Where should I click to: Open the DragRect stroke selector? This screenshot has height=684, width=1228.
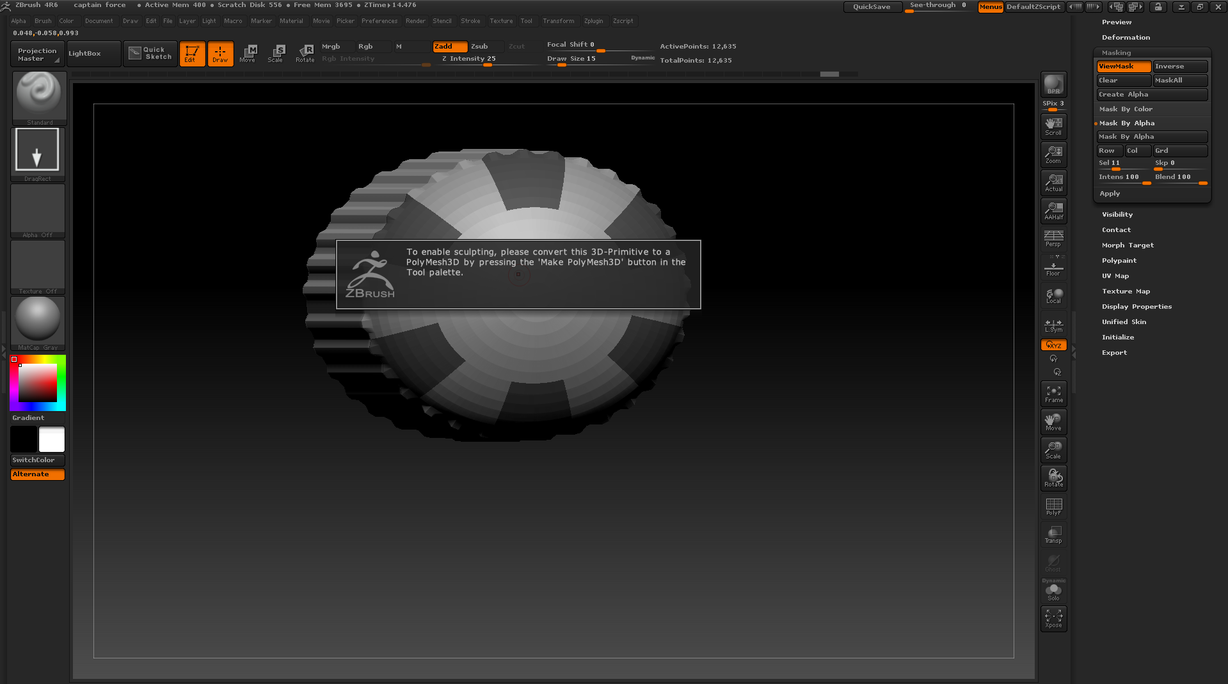tap(38, 154)
